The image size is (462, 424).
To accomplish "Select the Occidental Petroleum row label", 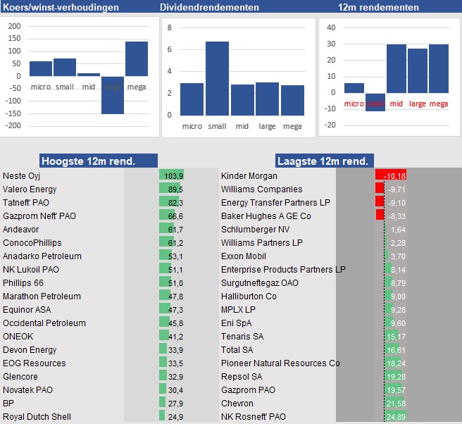I will coord(44,323).
